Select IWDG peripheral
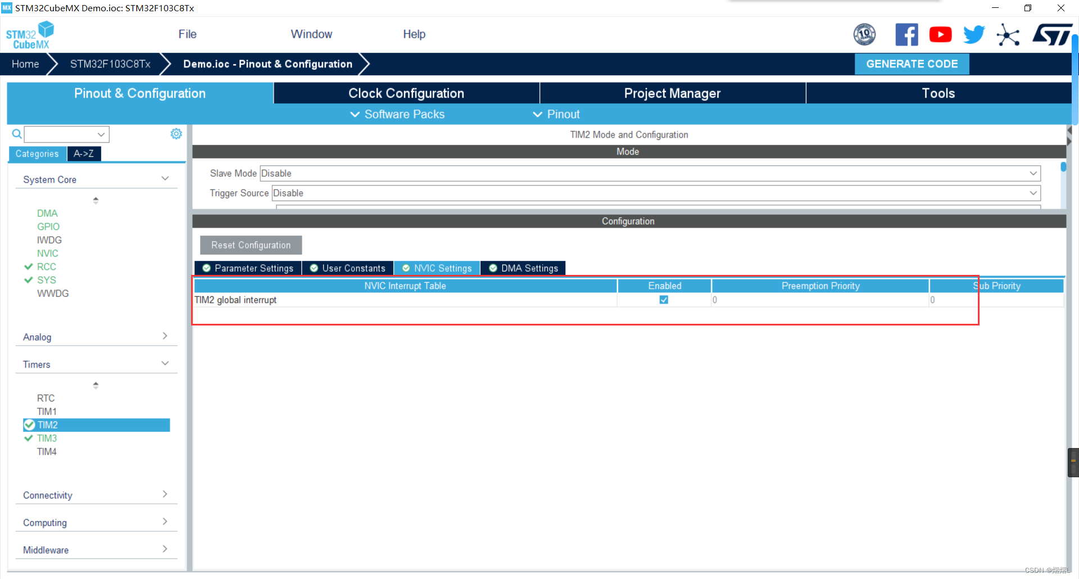The height and width of the screenshot is (579, 1079). (49, 240)
